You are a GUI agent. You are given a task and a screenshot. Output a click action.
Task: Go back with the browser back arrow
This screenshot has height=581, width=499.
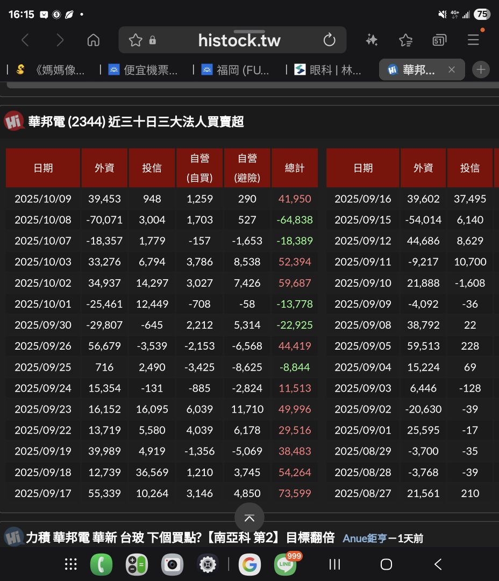[25, 40]
